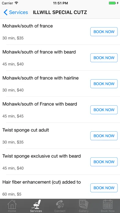Select the Services barber chair icon
The image size is (120, 213).
(x=36, y=204)
